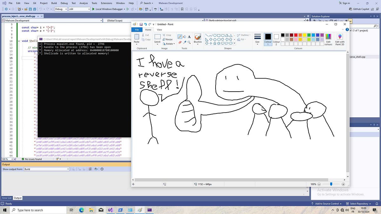Click the Brushes tool icon
Screen dimensions: 381x214
(x=198, y=37)
